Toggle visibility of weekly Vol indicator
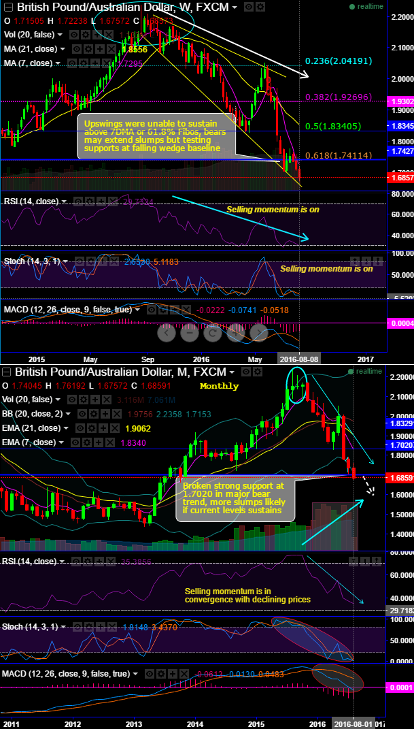 click(74, 35)
